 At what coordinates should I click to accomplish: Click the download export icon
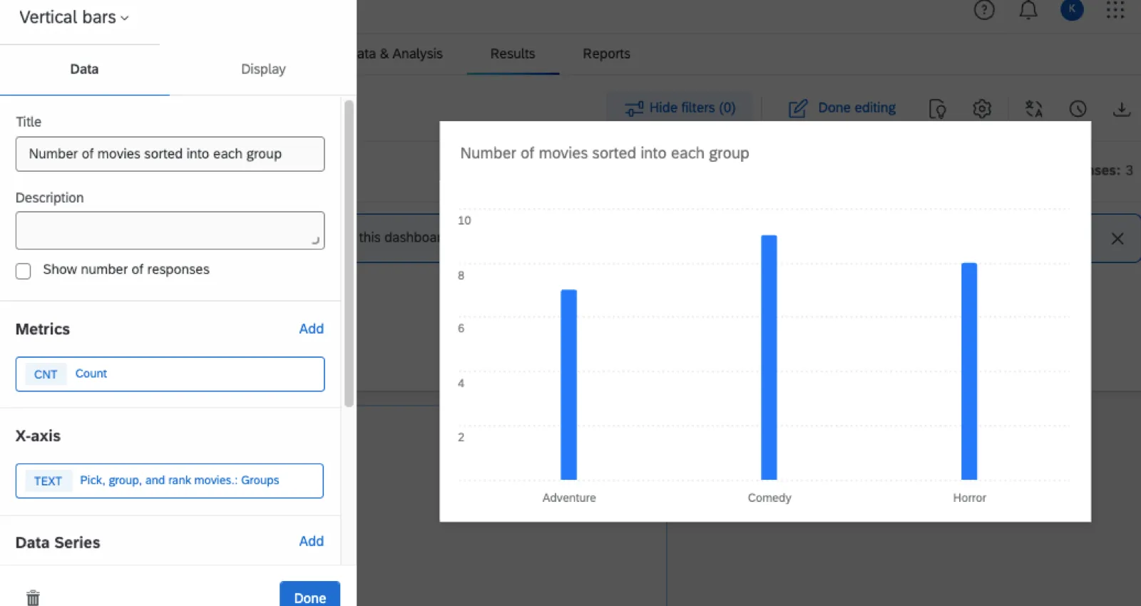coord(1122,108)
